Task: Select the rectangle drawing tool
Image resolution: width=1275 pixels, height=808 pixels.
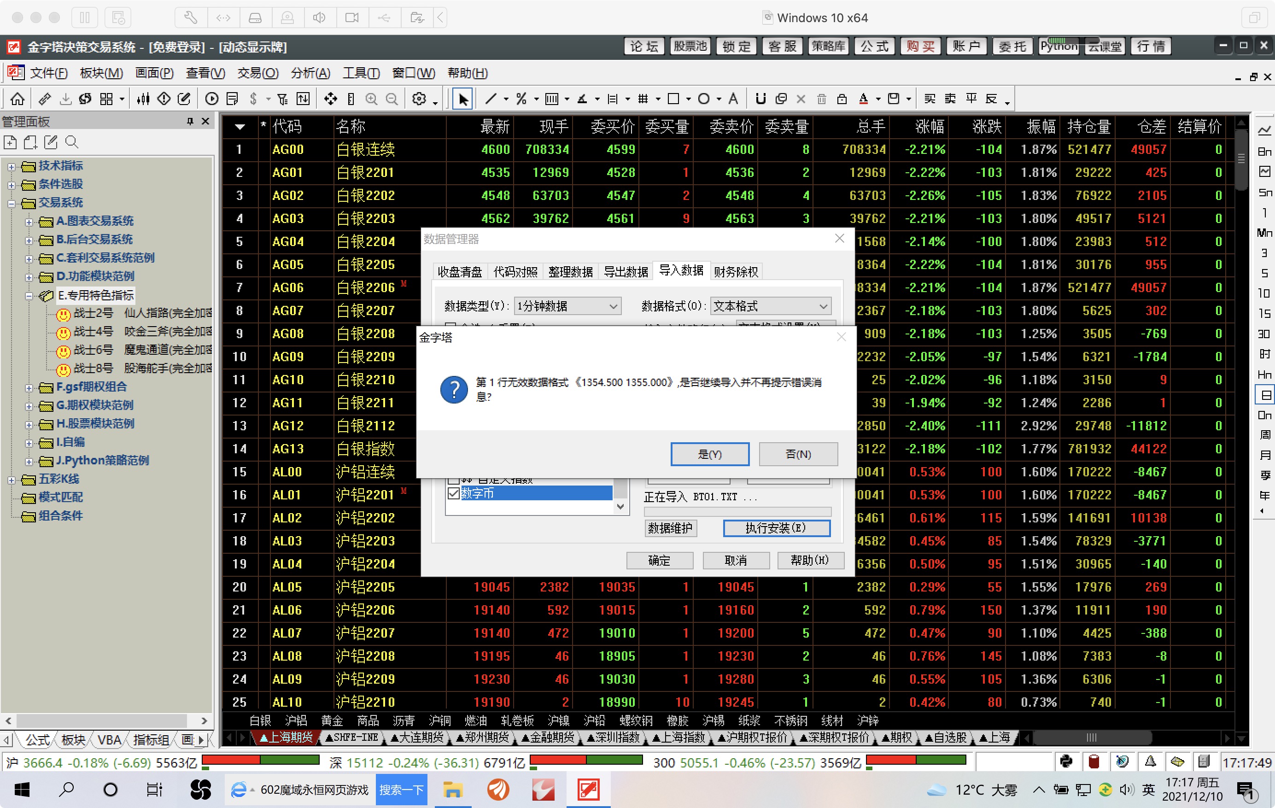Action: (x=673, y=99)
